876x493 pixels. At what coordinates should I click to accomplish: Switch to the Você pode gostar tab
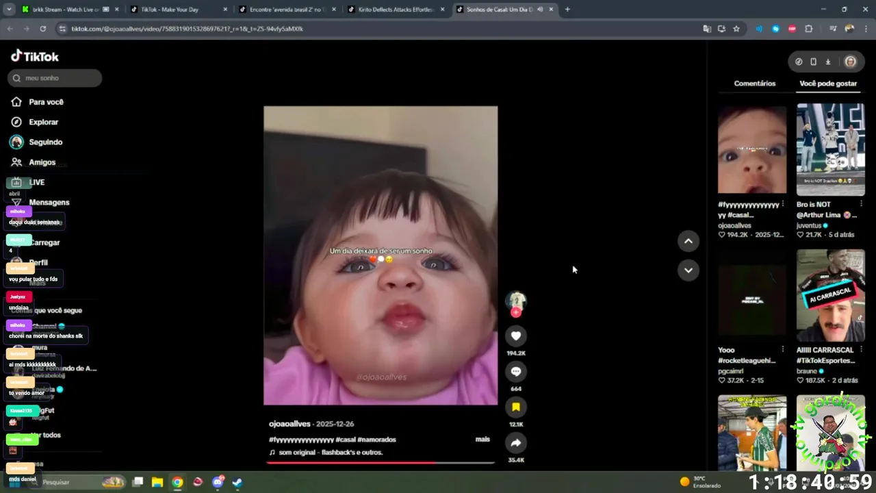coord(828,84)
